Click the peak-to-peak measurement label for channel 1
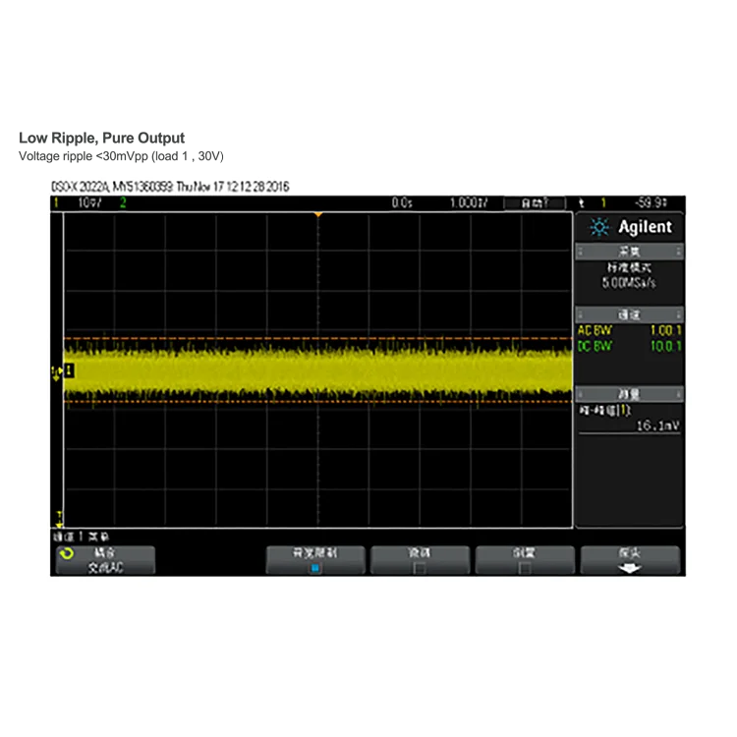 605,411
